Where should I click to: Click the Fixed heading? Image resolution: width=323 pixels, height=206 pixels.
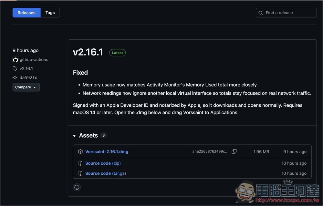80,73
